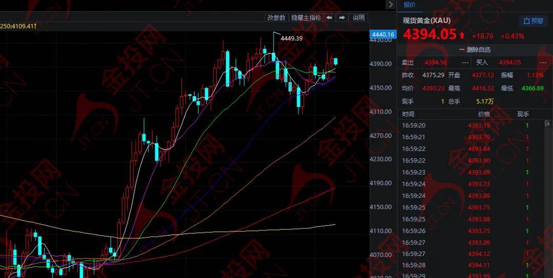This screenshot has width=553, height=278.
Task: Switch to the 报价 tab
Action: (x=410, y=5)
